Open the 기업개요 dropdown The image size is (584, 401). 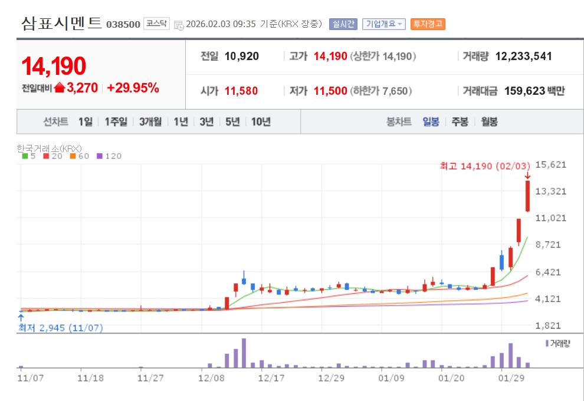coord(383,24)
